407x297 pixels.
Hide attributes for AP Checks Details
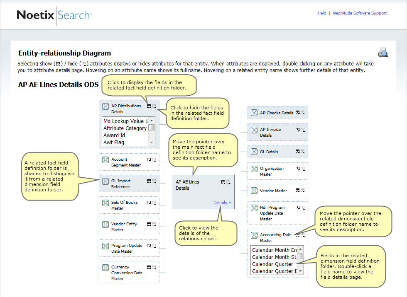303,112
